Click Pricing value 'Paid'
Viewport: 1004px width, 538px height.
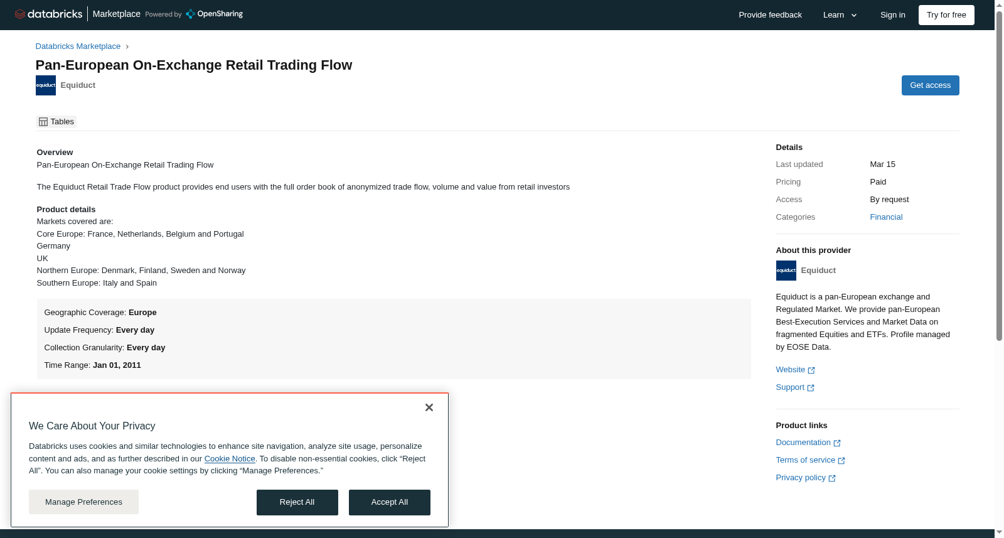(x=878, y=182)
